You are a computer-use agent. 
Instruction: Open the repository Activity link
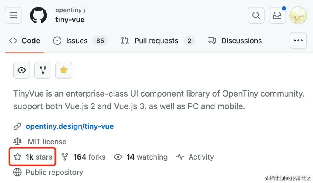click(195, 157)
